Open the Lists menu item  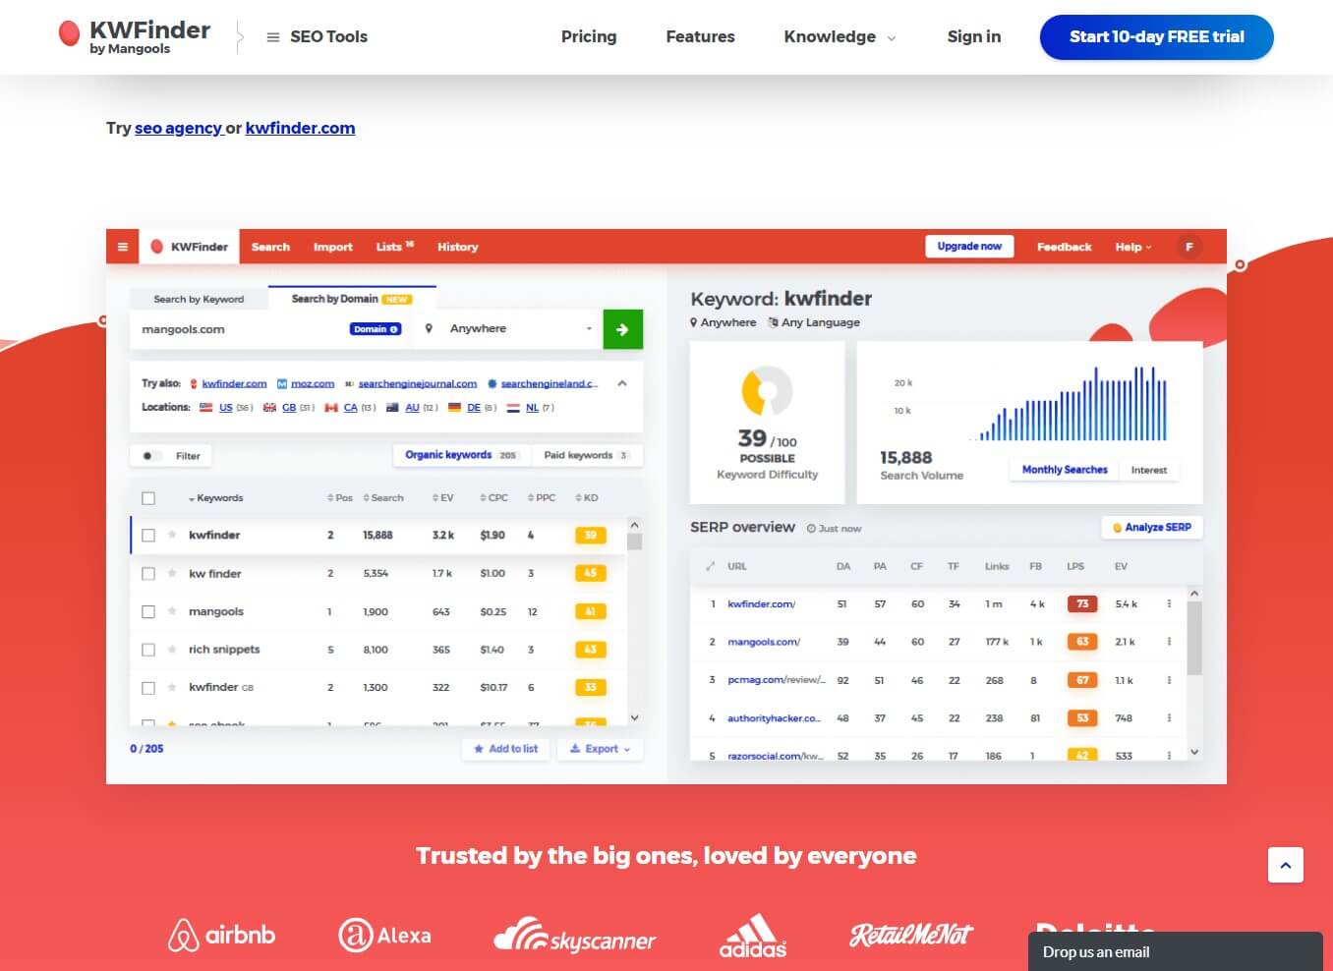pos(394,247)
